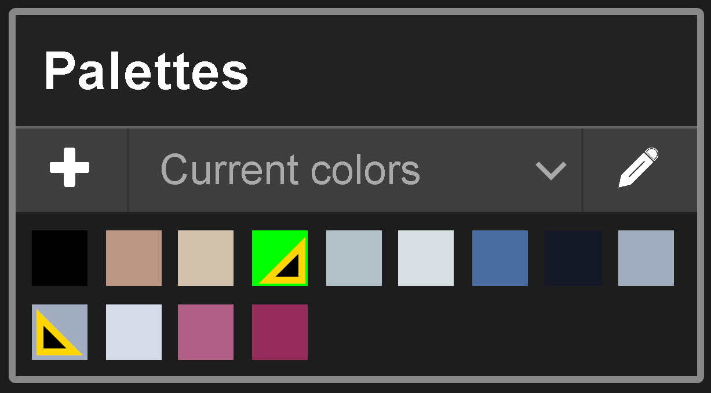Select the very dark navy swatch
This screenshot has height=393, width=711.
click(x=573, y=258)
